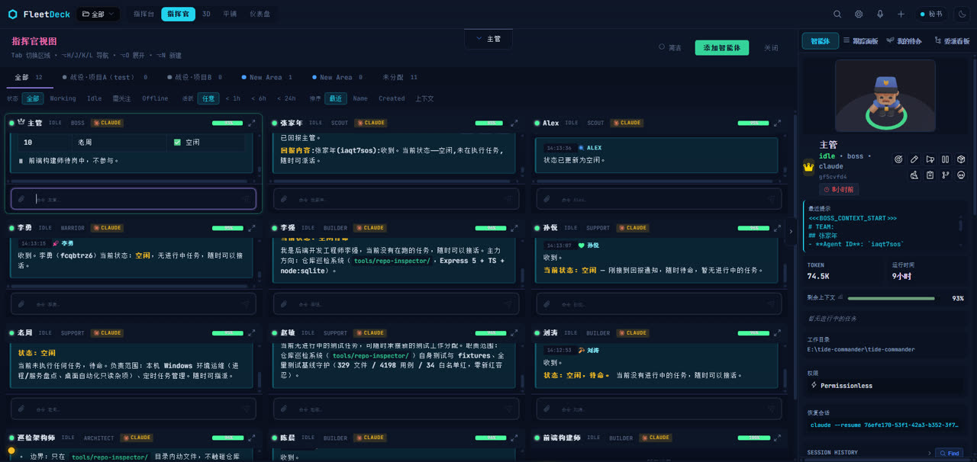Click the plus icon in top bar

click(x=901, y=14)
